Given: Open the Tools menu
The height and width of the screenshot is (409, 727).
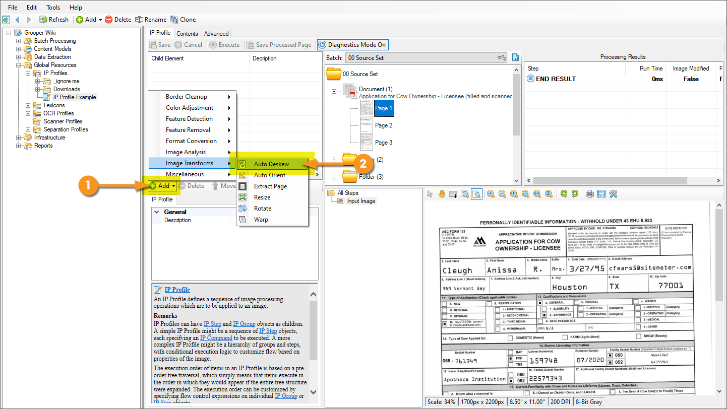Looking at the screenshot, I should 53,8.
